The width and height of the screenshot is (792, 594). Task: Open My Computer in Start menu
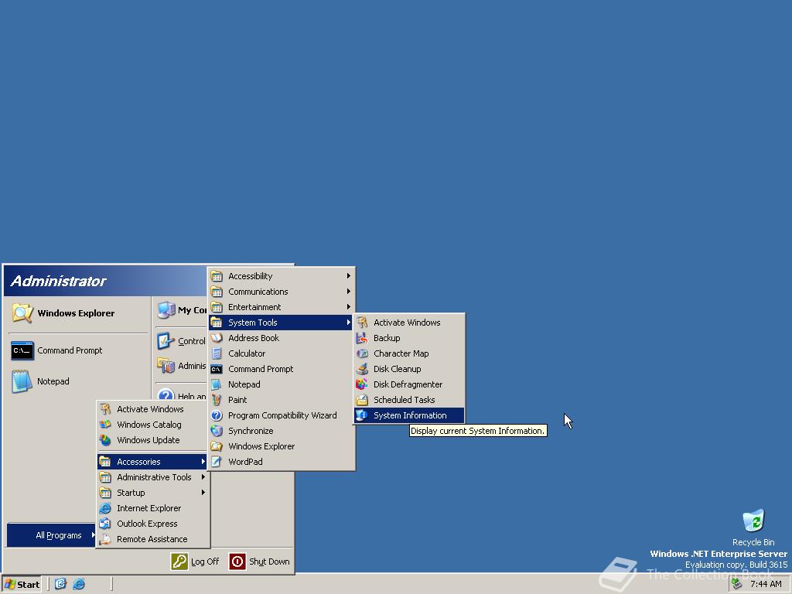[181, 310]
